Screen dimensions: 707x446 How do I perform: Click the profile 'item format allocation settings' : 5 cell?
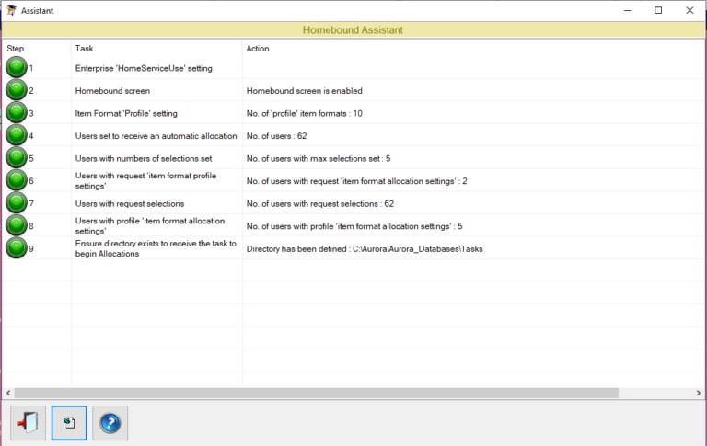click(354, 226)
